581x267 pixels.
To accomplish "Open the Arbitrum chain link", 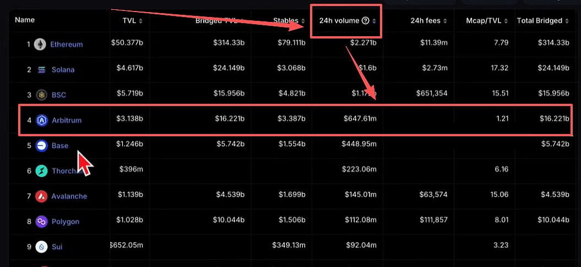I will click(x=66, y=120).
